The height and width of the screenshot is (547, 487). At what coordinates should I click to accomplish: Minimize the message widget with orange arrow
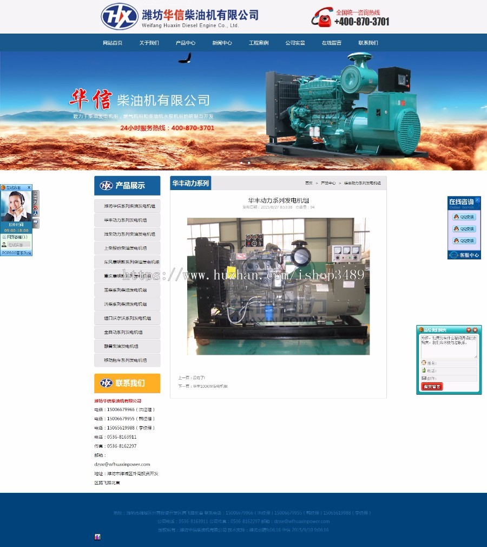[x=469, y=330]
